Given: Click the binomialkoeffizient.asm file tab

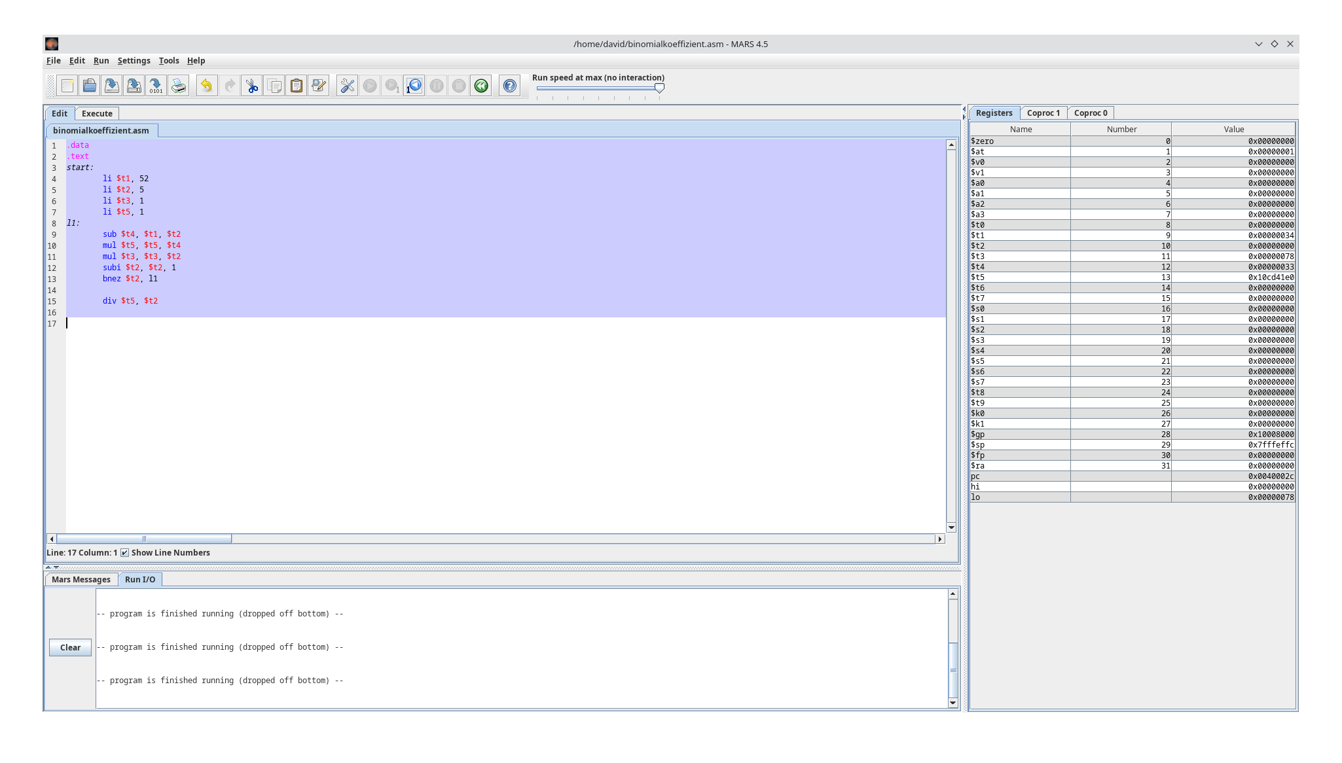Looking at the screenshot, I should click(x=102, y=130).
